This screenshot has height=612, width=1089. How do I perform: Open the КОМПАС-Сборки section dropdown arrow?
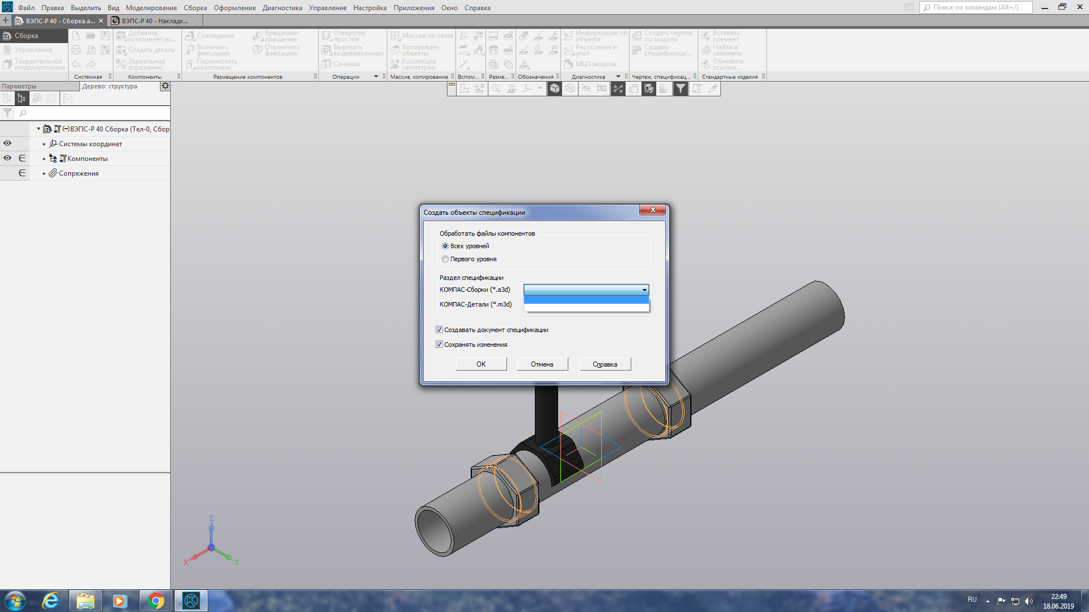(644, 290)
